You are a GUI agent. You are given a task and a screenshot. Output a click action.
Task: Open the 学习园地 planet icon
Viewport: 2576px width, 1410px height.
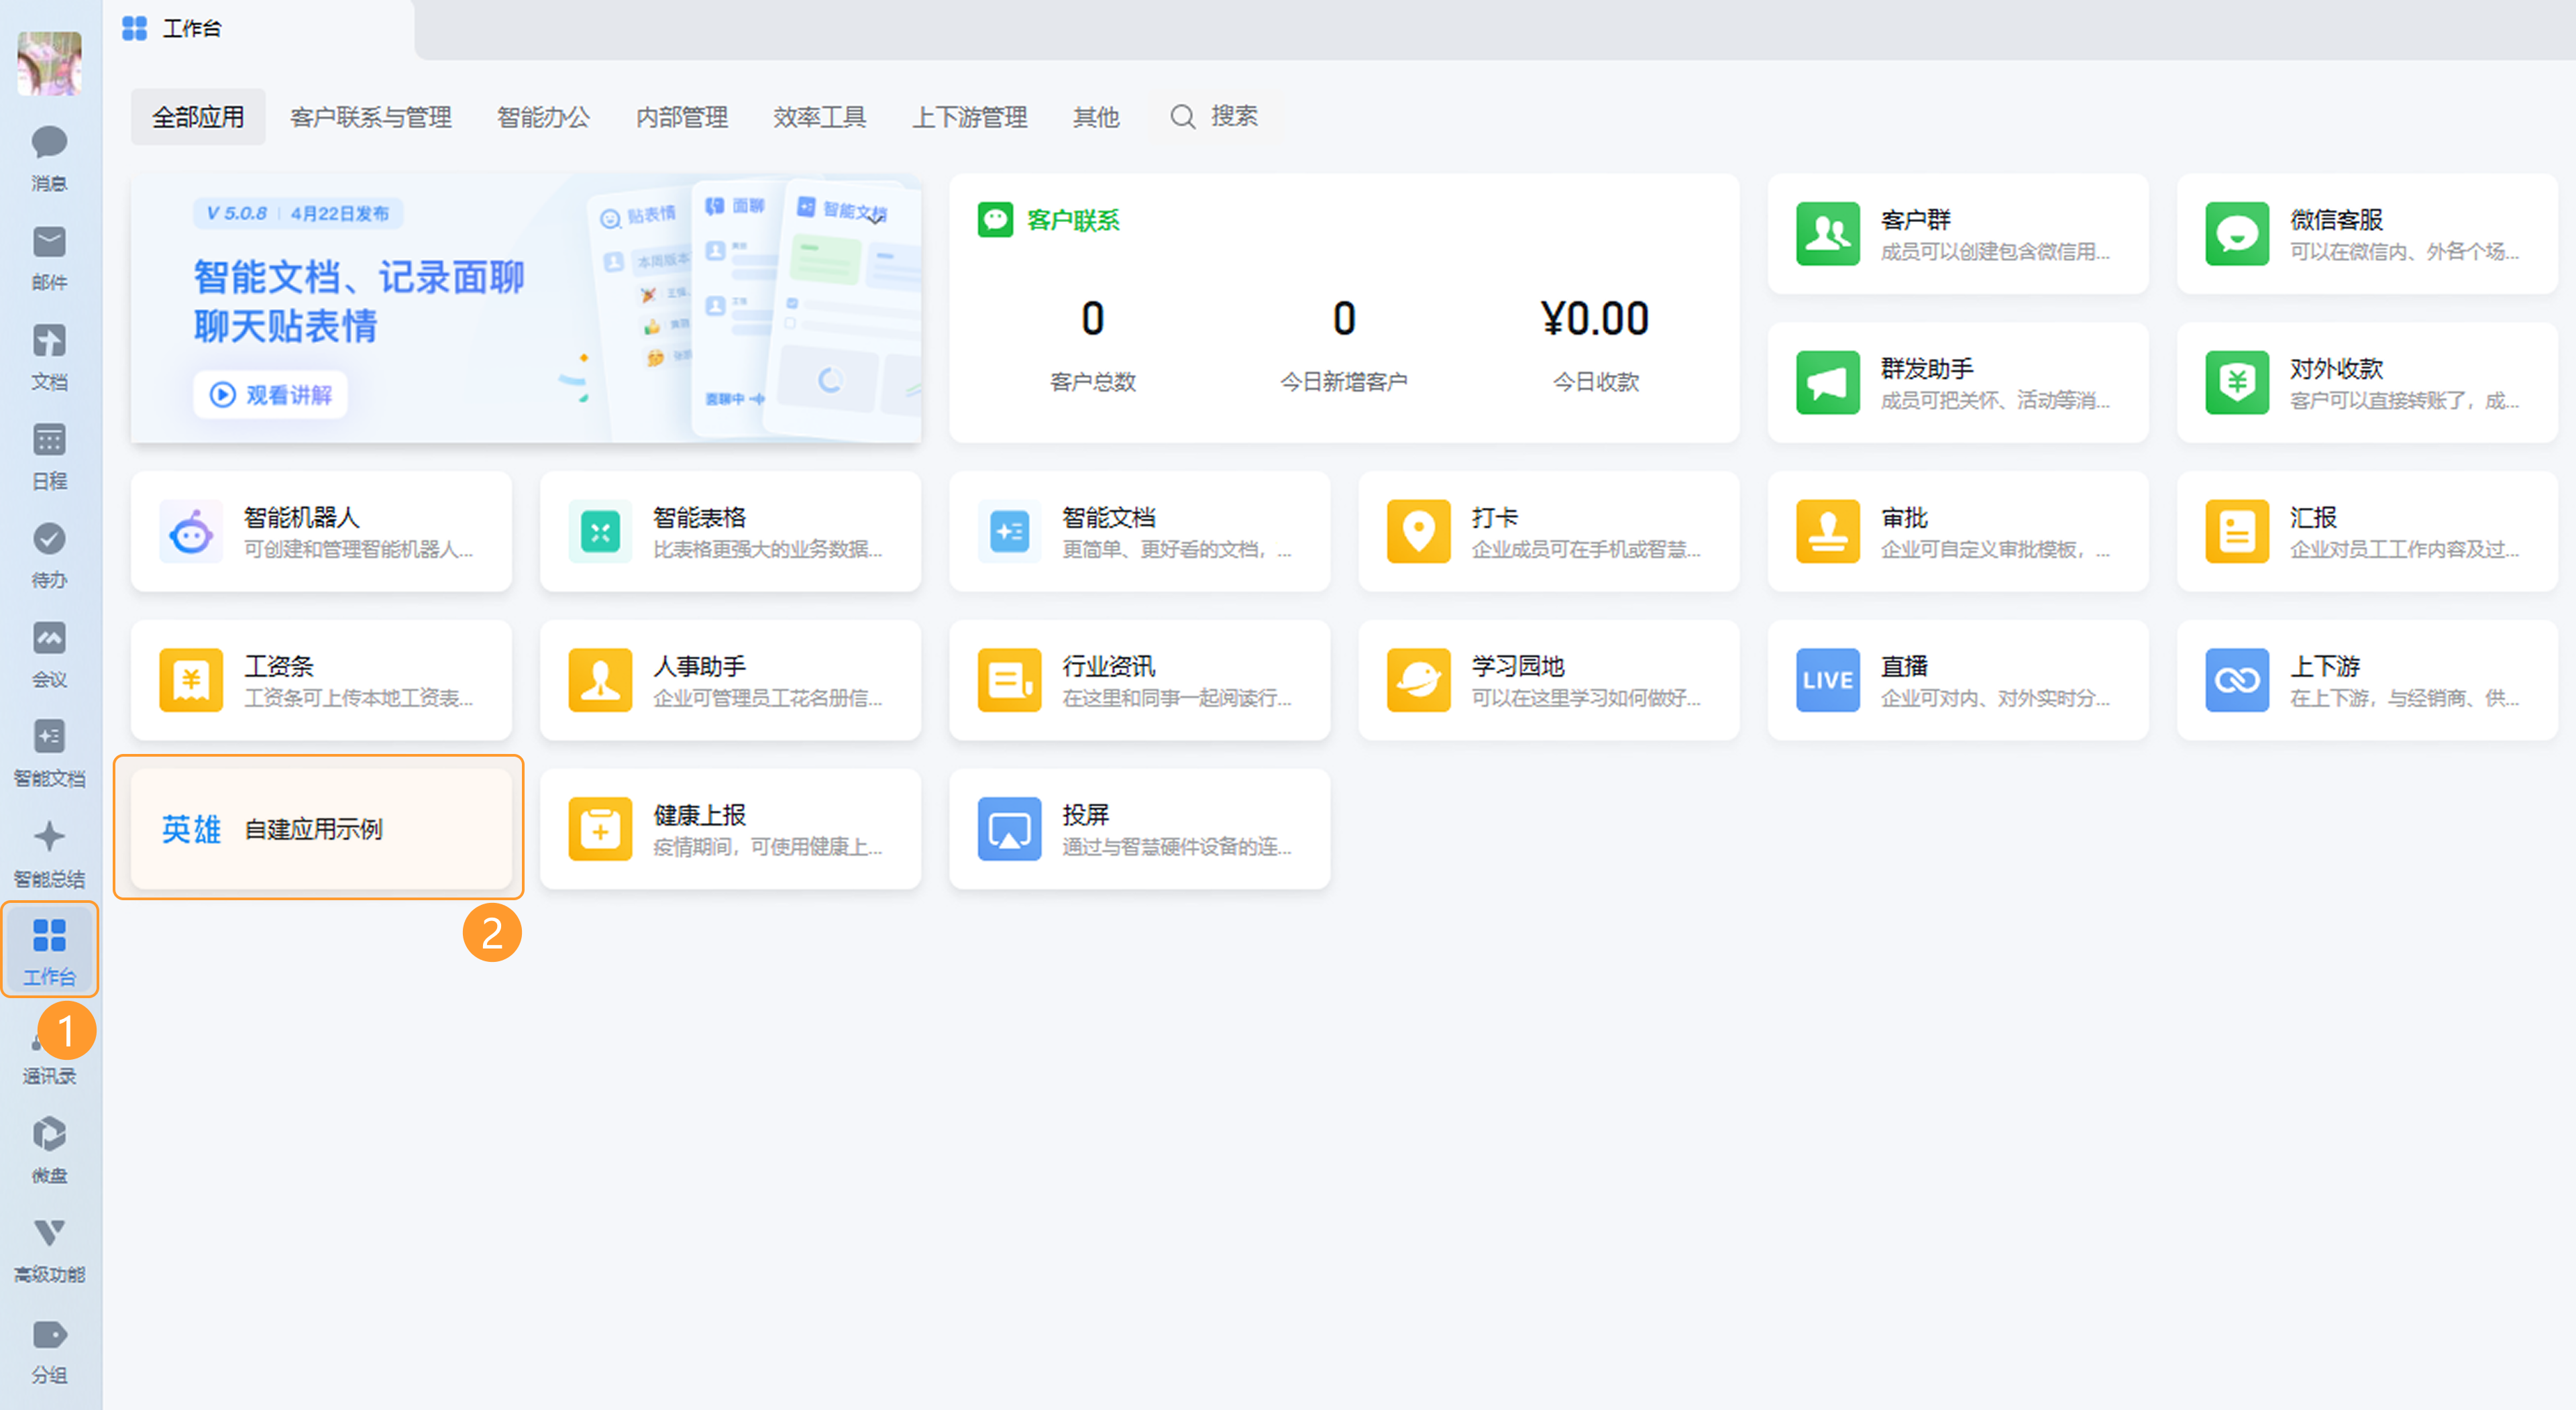click(x=1418, y=680)
